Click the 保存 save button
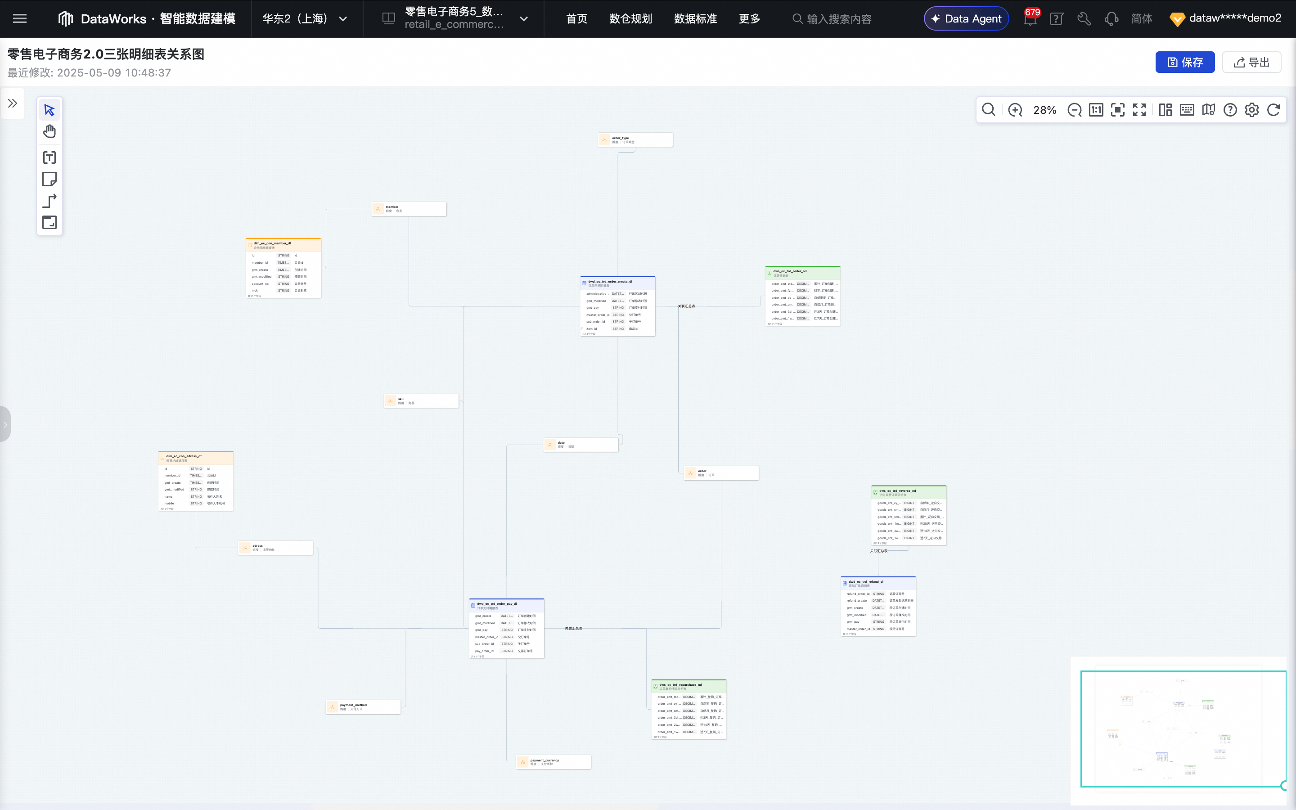 (x=1184, y=62)
